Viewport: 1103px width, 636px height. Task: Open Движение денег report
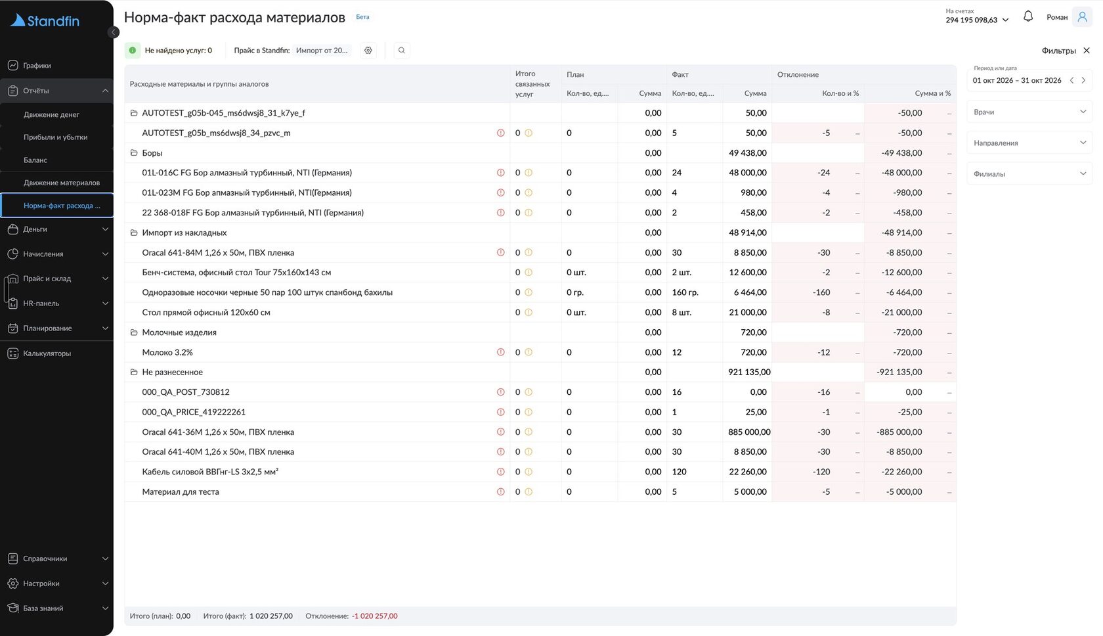tap(57, 114)
